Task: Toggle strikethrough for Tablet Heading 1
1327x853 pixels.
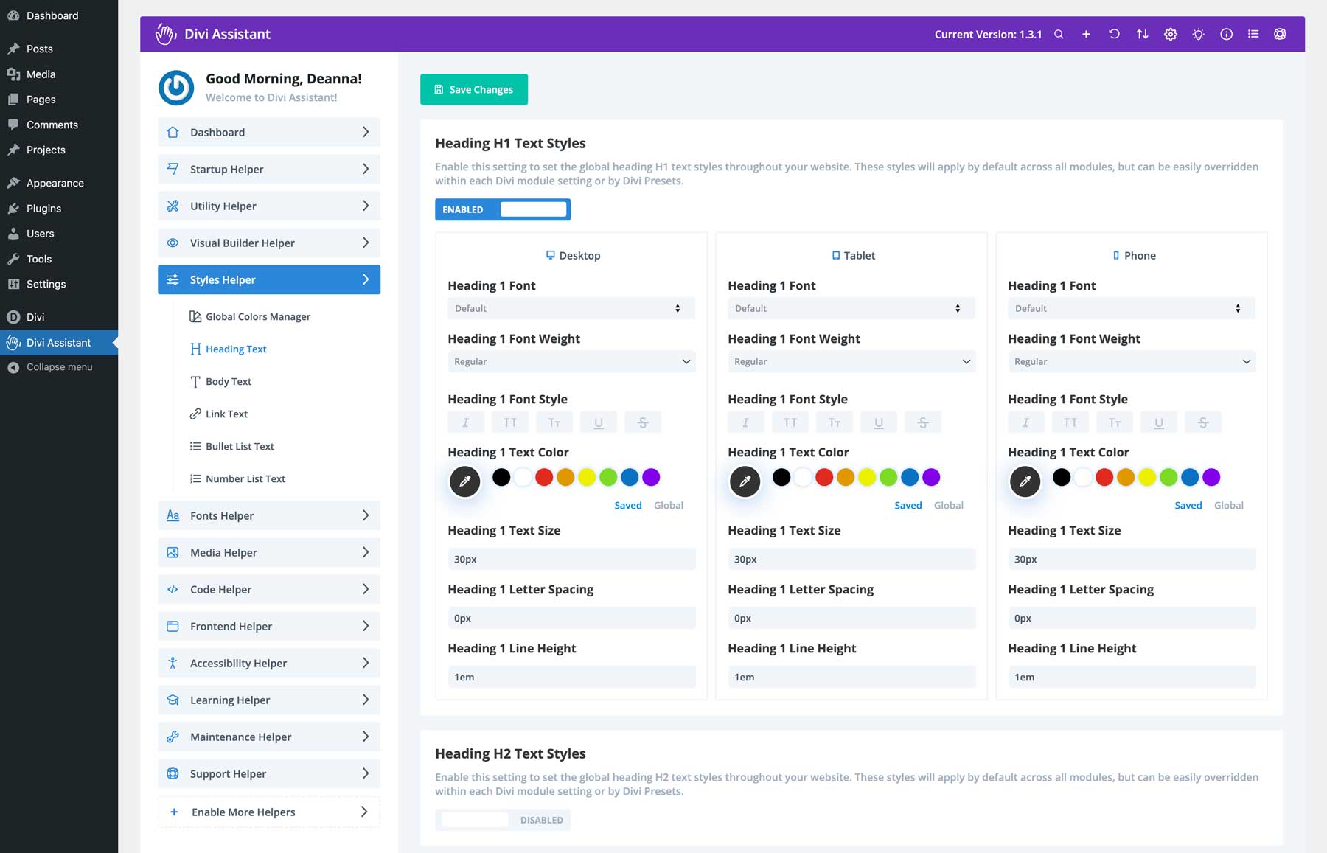Action: pos(923,422)
